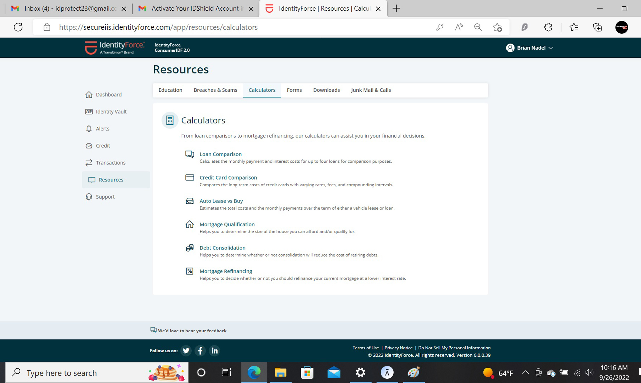Click the browser refresh icon
The height and width of the screenshot is (383, 641).
tap(18, 27)
